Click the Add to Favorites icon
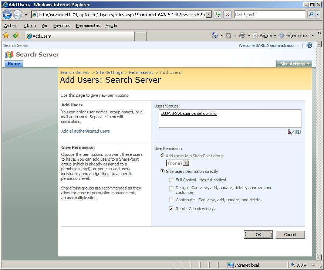 pyautogui.click(x=16, y=35)
